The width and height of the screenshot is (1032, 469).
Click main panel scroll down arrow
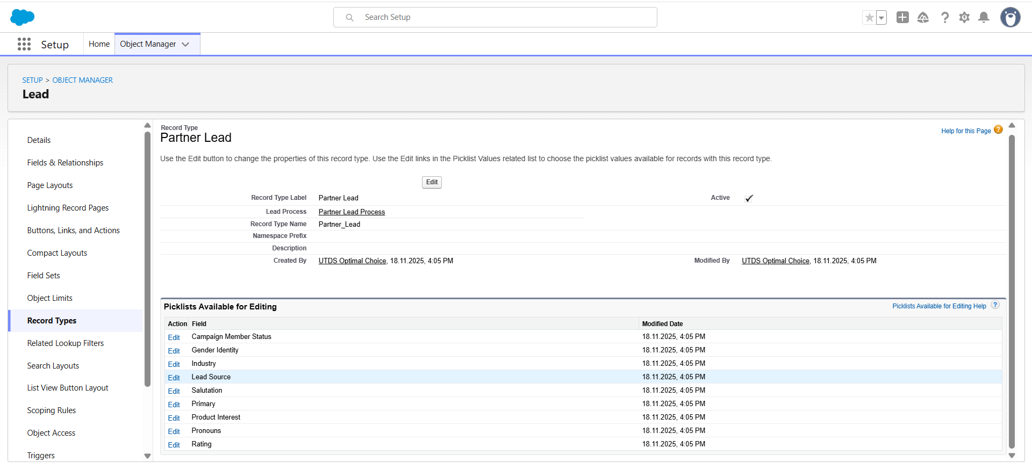tap(1012, 456)
